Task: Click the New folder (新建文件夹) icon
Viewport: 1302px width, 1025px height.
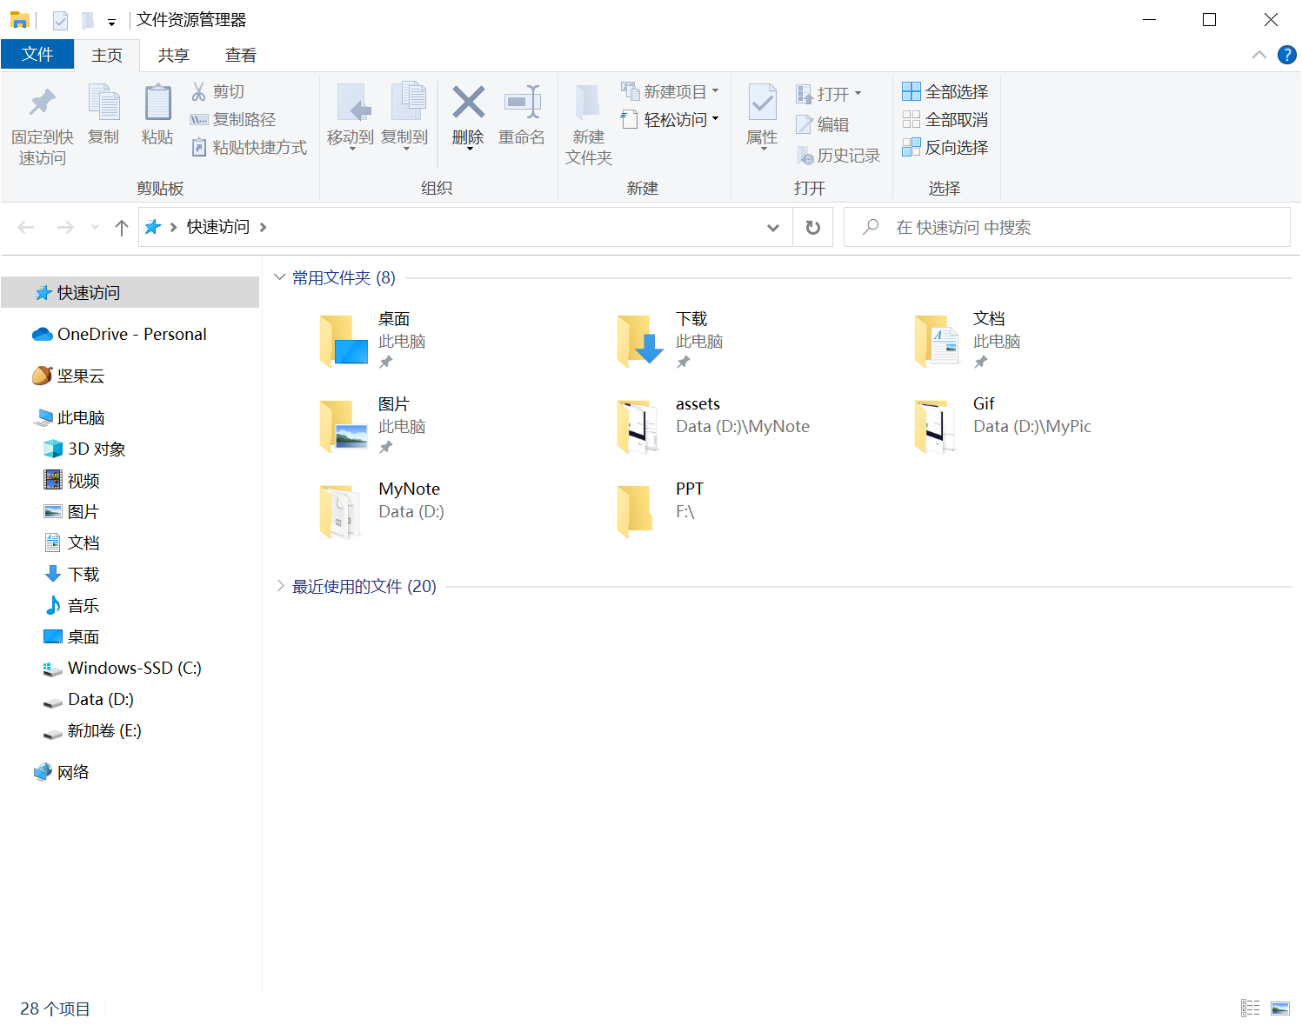Action: click(589, 102)
